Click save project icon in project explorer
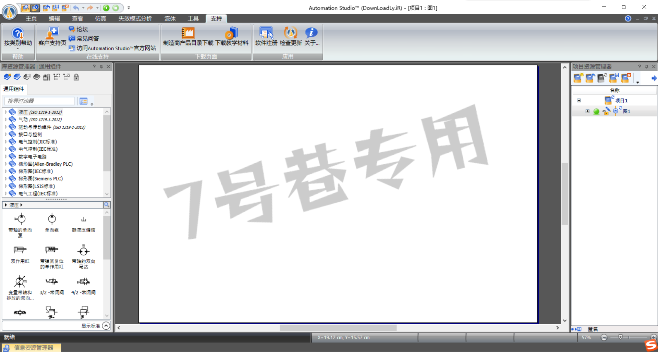 pyautogui.click(x=613, y=78)
